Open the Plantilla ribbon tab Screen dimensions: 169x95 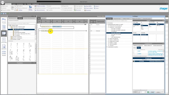[x=29, y=4]
